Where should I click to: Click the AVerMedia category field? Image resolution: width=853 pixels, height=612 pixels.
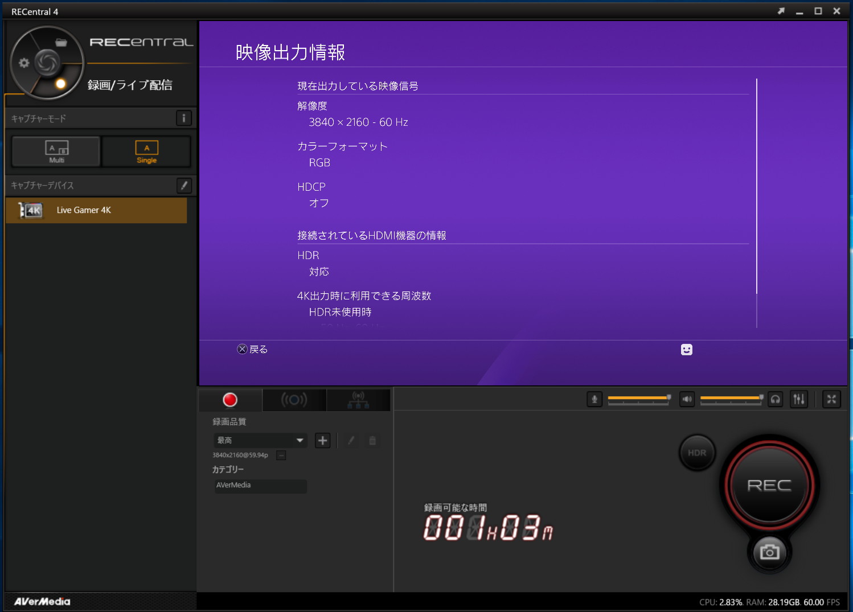point(260,486)
